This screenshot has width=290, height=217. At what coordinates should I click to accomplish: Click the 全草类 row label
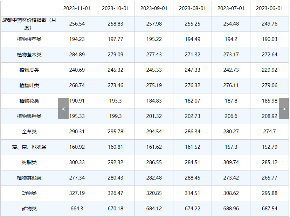29,132
